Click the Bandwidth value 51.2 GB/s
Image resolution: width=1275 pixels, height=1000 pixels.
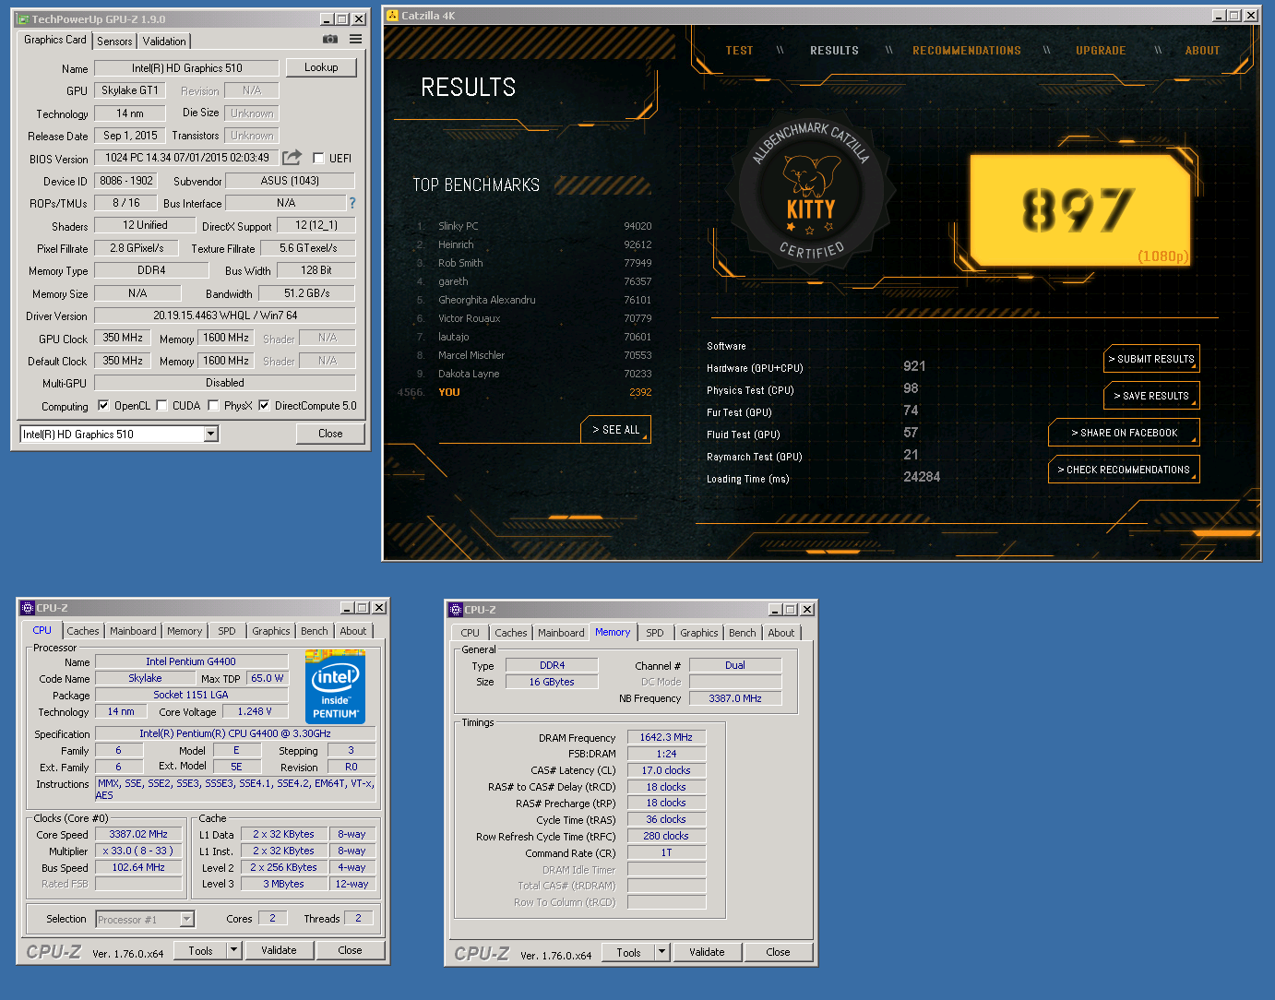coord(306,293)
